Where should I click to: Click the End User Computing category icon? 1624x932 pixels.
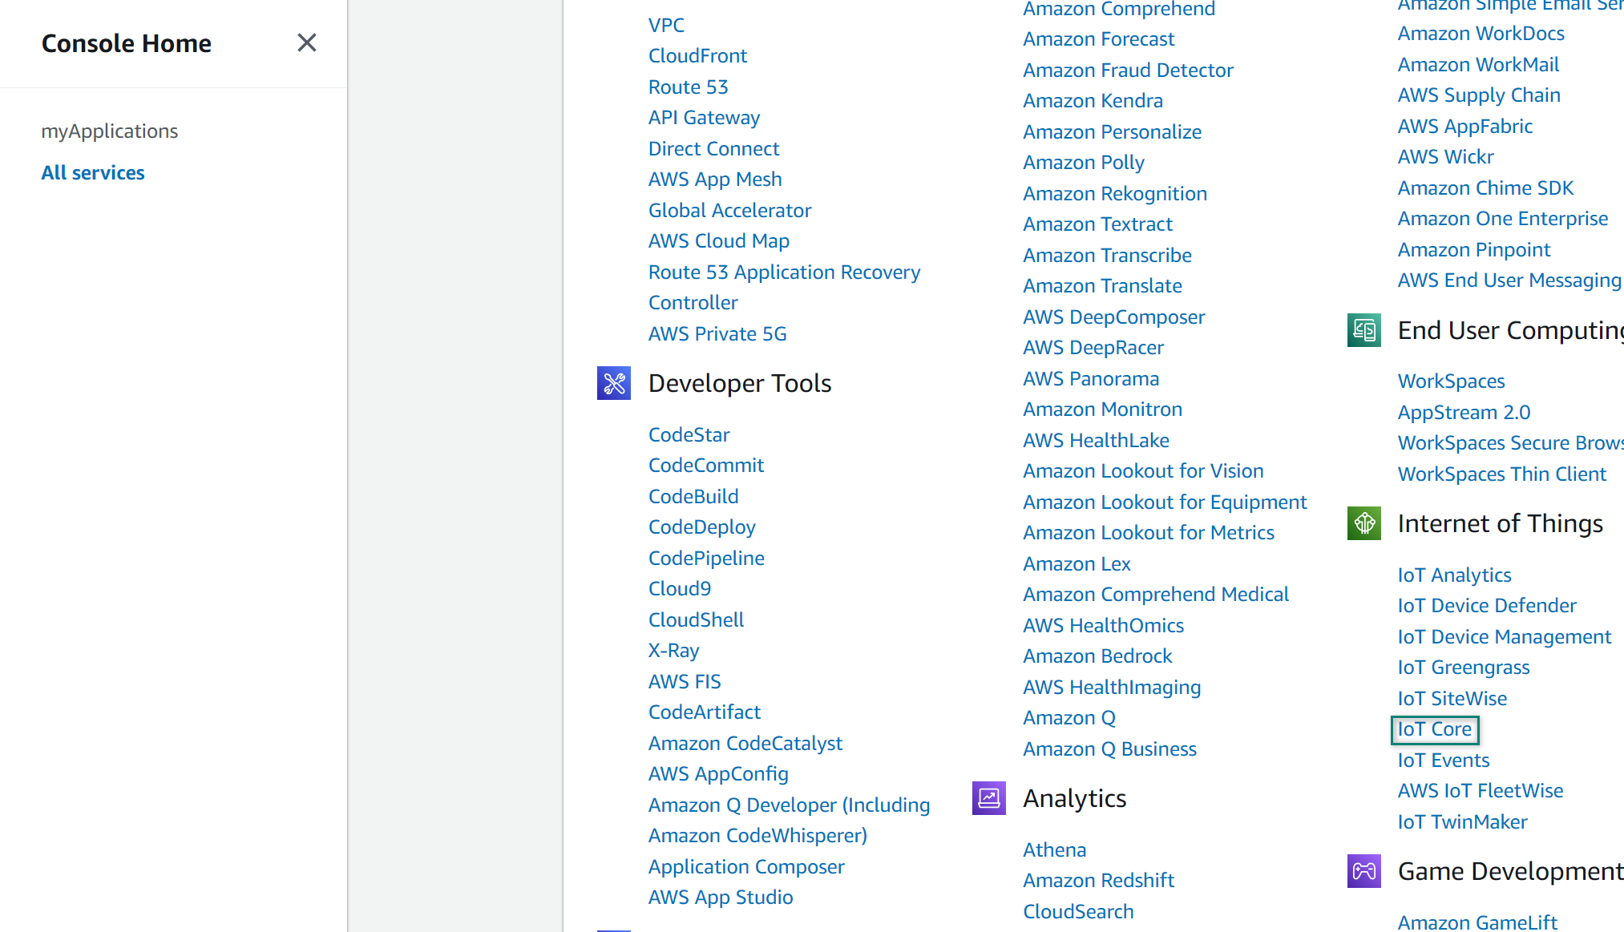pos(1363,330)
